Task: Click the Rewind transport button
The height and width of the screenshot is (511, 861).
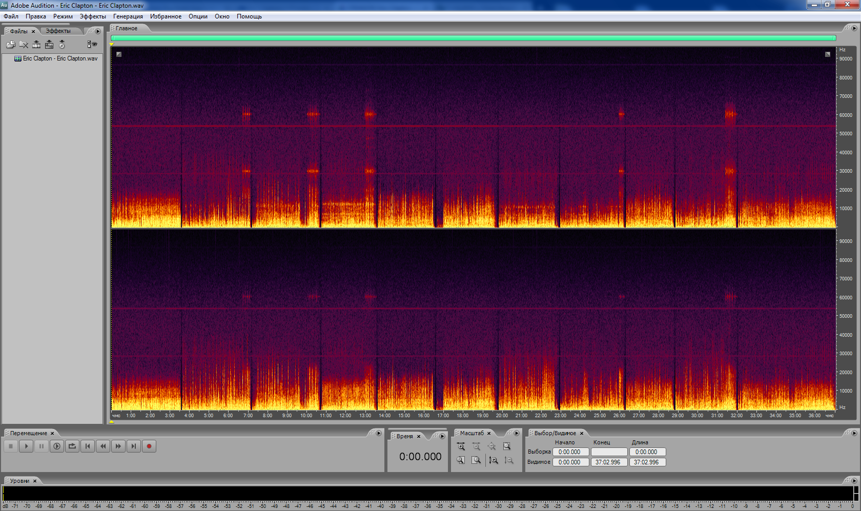Action: (x=103, y=446)
